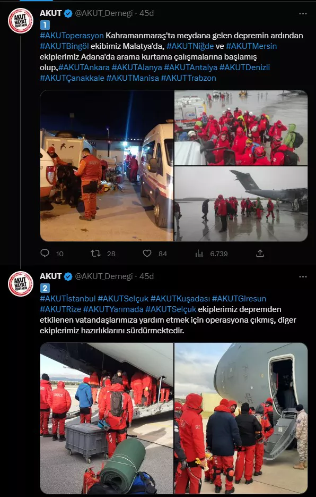The height and width of the screenshot is (497, 316).
Task: Reply to the first AKUT tweet
Action: [45, 253]
